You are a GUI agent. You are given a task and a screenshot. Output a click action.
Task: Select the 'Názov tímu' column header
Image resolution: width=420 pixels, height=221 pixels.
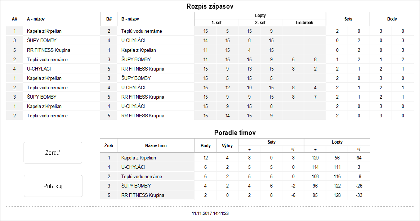tap(156, 146)
